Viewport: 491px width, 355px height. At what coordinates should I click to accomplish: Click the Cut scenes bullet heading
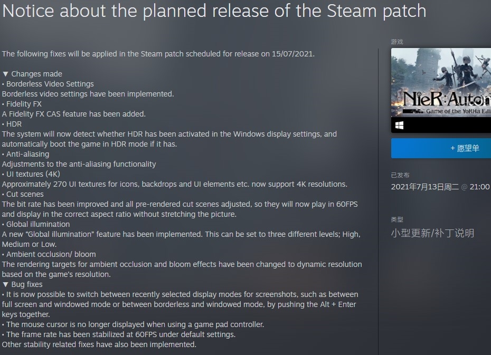(25, 194)
